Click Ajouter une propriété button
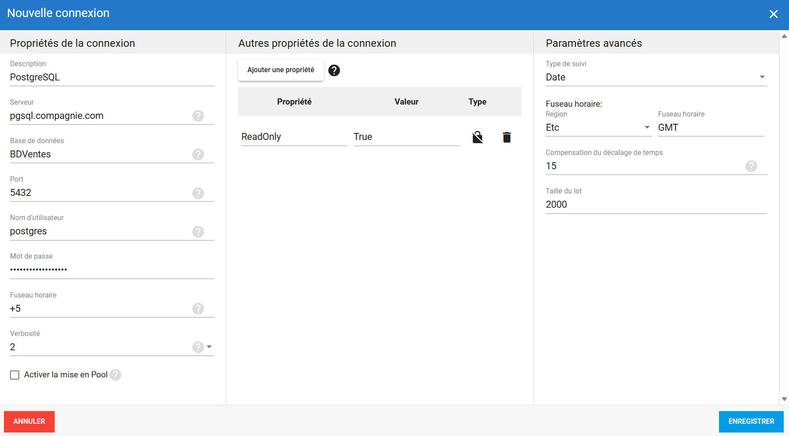Image resolution: width=789 pixels, height=436 pixels. tap(281, 70)
